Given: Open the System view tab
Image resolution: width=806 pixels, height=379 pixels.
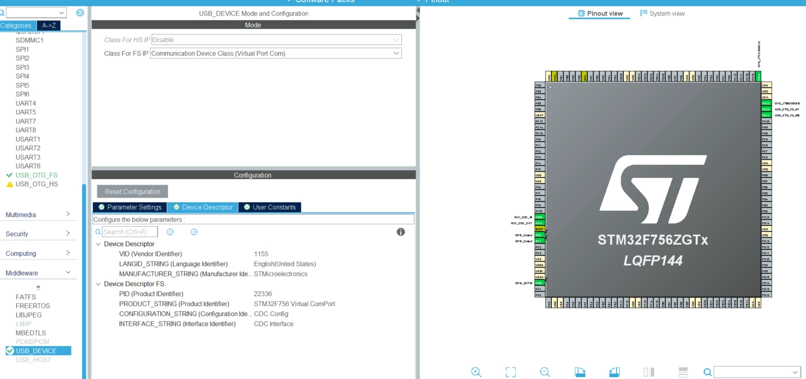Looking at the screenshot, I should point(662,13).
